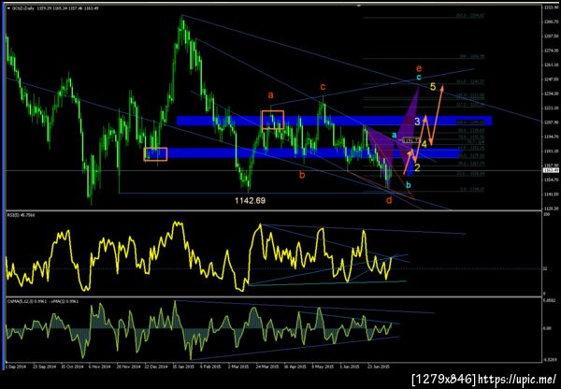The width and height of the screenshot is (561, 389).
Task: Select the orange rectangle near 22 Dec 2014
Action: [155, 154]
